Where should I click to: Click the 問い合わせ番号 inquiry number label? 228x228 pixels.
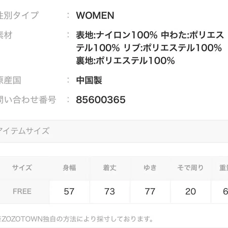pyautogui.click(x=28, y=100)
